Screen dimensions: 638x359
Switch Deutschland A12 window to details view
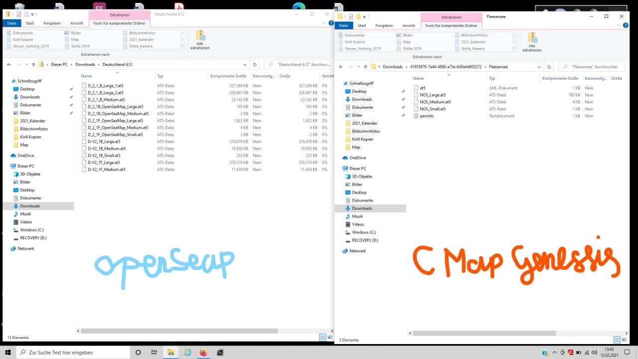coord(323,338)
